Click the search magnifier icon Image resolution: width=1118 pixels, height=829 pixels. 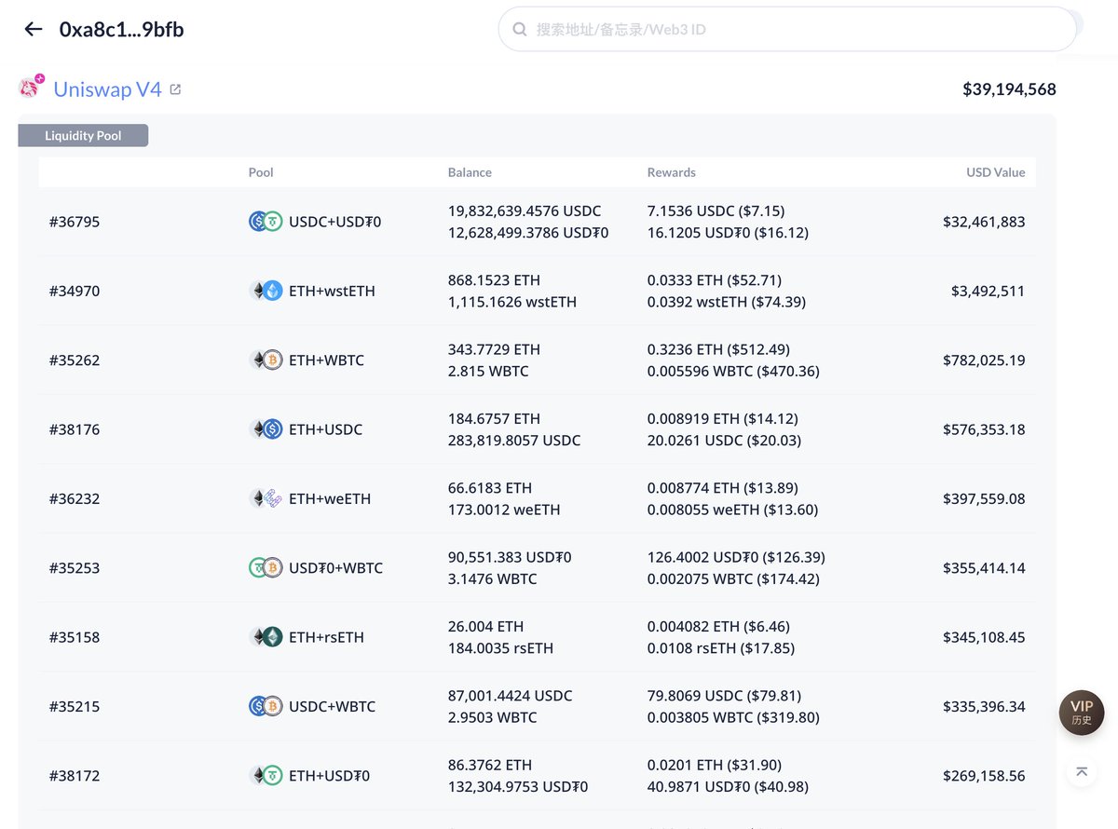(x=518, y=30)
